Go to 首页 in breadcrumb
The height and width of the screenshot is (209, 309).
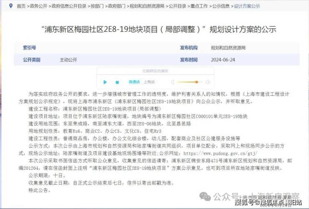pos(21,6)
